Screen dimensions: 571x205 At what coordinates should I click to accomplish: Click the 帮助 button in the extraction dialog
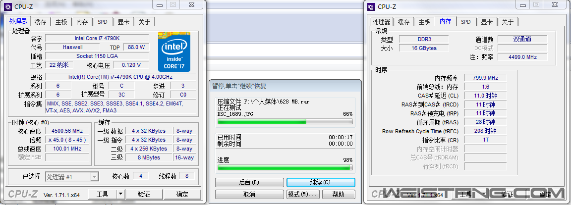339,194
